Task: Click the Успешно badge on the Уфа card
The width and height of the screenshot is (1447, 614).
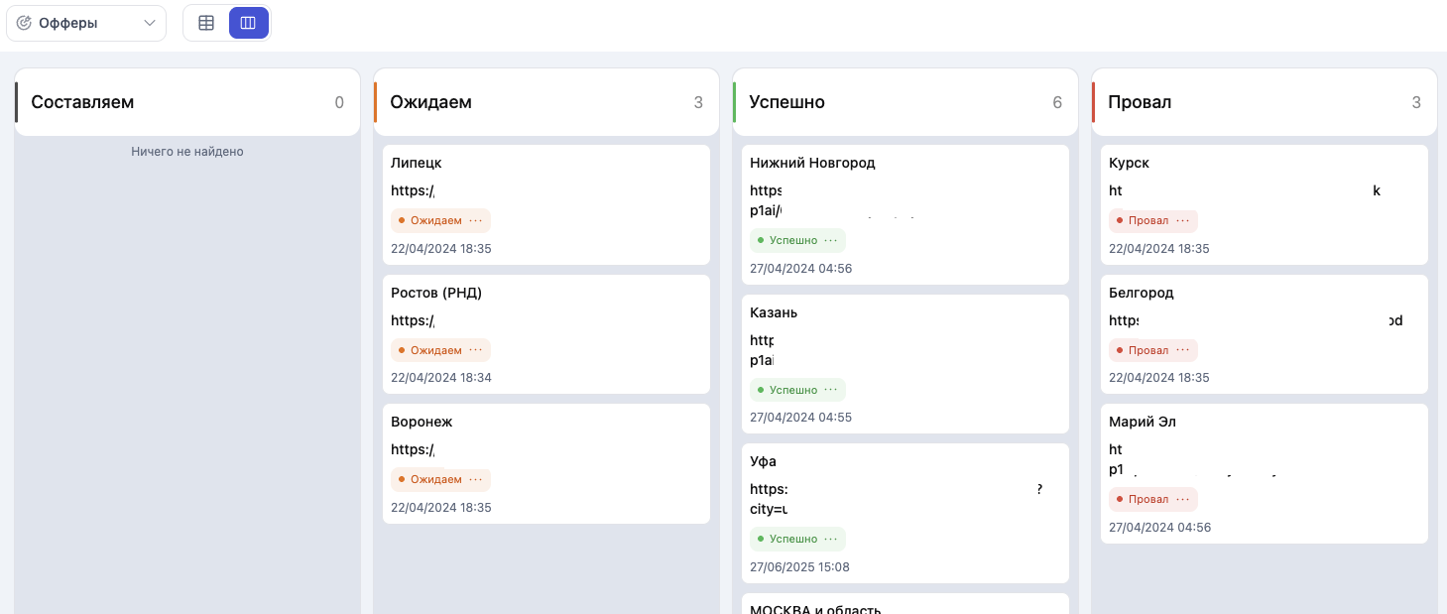Action: 793,539
